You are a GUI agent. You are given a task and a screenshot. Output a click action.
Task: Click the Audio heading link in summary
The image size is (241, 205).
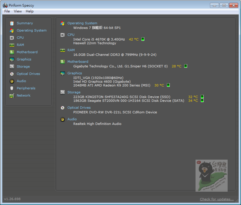tap(72, 119)
